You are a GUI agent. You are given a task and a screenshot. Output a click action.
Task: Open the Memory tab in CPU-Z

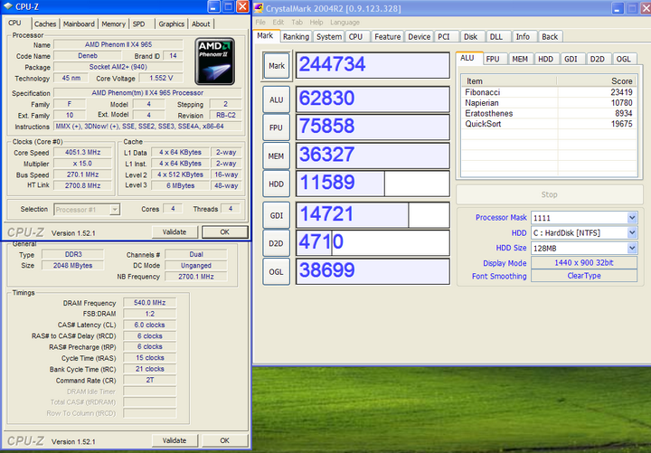(113, 24)
